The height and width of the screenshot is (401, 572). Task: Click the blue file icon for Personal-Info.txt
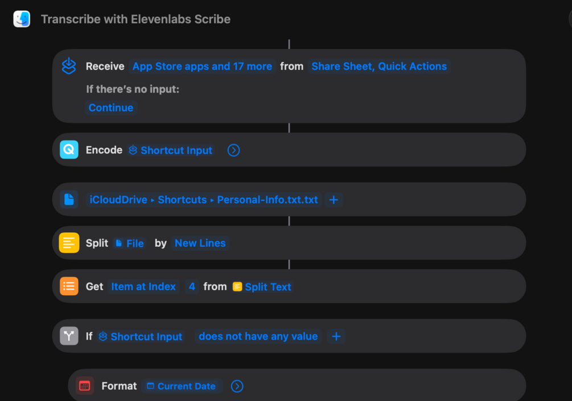tap(69, 200)
